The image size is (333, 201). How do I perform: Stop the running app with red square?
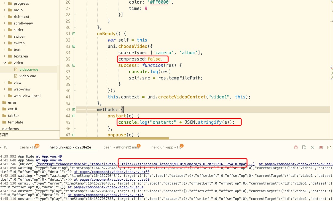(x=321, y=147)
